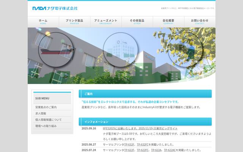243x152 pixels.
Task: Click the Industry4.0 description sentence
Action: click(141, 107)
